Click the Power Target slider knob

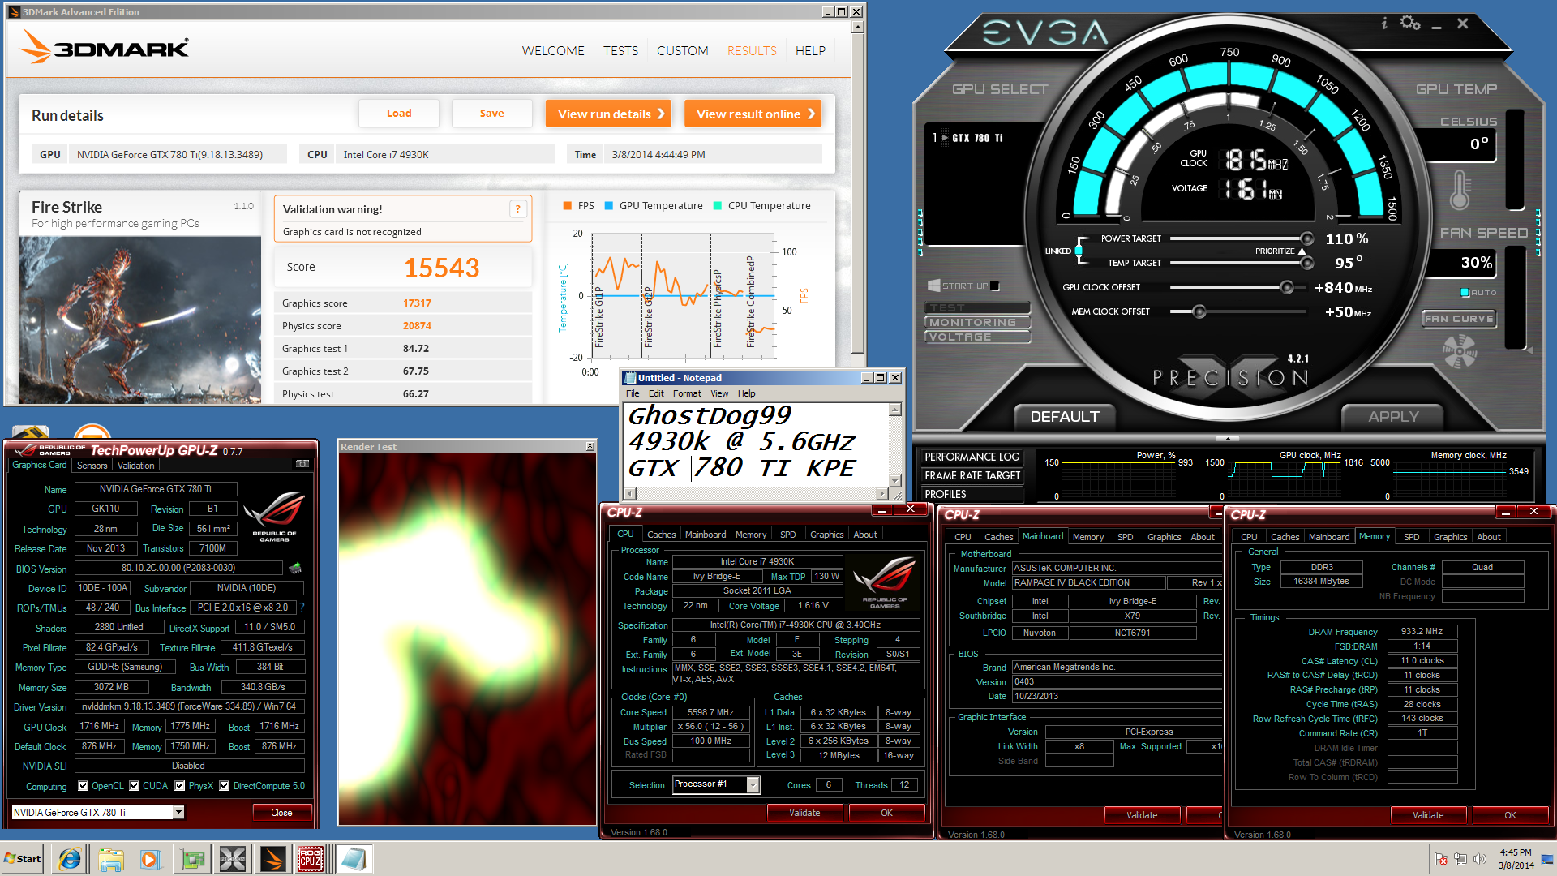click(x=1307, y=238)
